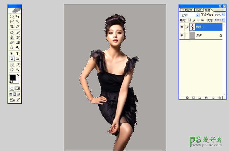This screenshot has width=229, height=151.
Task: Select the Move tool
Action: coord(18,16)
